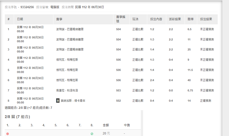
Task: Click the 日期 column header
Action: [x=20, y=19]
